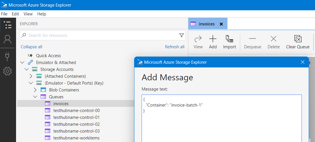The image size is (315, 142).
Task: Click the Import toolbar button
Action: click(x=229, y=42)
